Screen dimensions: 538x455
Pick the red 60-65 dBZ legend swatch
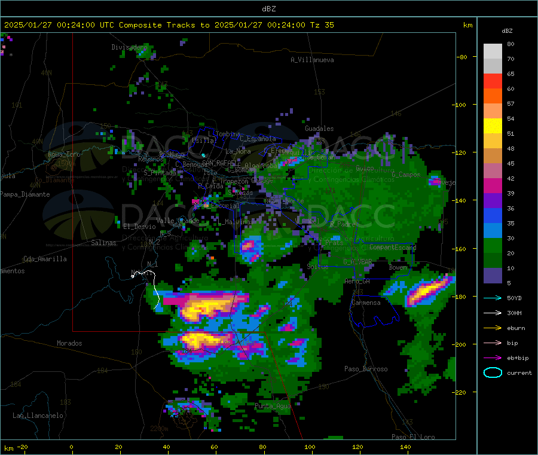(x=493, y=81)
